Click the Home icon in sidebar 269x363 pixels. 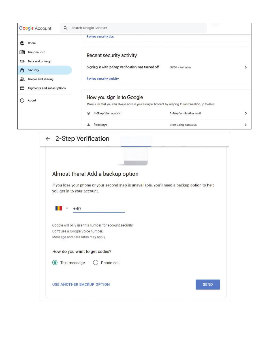pyautogui.click(x=22, y=43)
